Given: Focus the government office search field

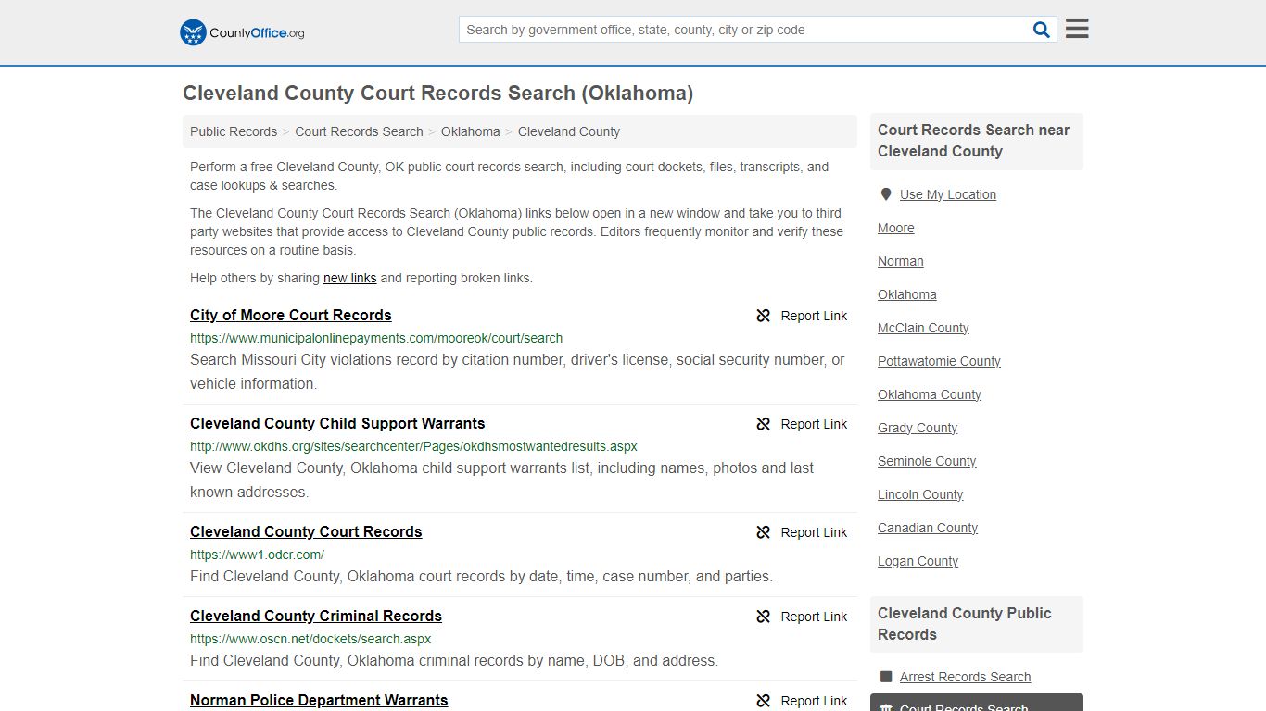Looking at the screenshot, I should click(x=744, y=30).
